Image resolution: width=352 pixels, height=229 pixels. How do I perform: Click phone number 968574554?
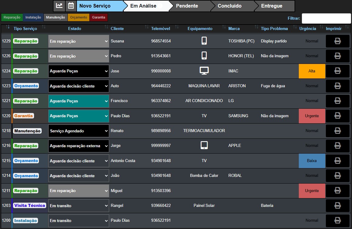pos(161,41)
